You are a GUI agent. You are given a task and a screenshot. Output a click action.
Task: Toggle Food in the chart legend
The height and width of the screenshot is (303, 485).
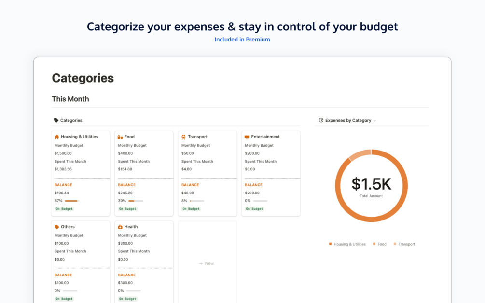[x=379, y=244]
